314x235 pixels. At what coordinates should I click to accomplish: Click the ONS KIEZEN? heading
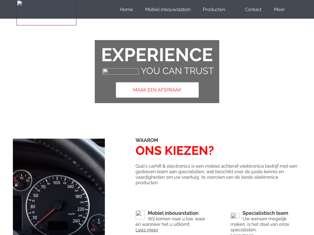tap(174, 151)
